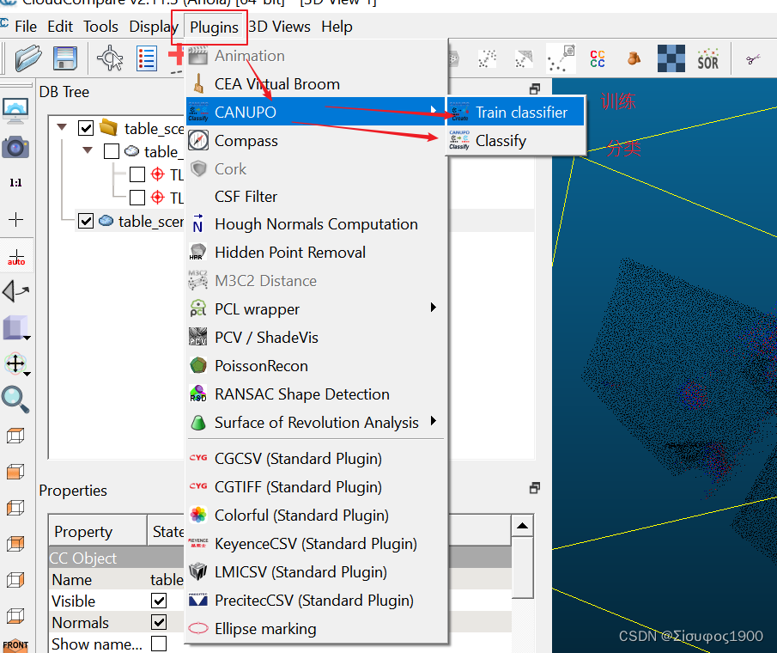The height and width of the screenshot is (653, 777).
Task: Open the point list picking icon
Action: click(147, 58)
